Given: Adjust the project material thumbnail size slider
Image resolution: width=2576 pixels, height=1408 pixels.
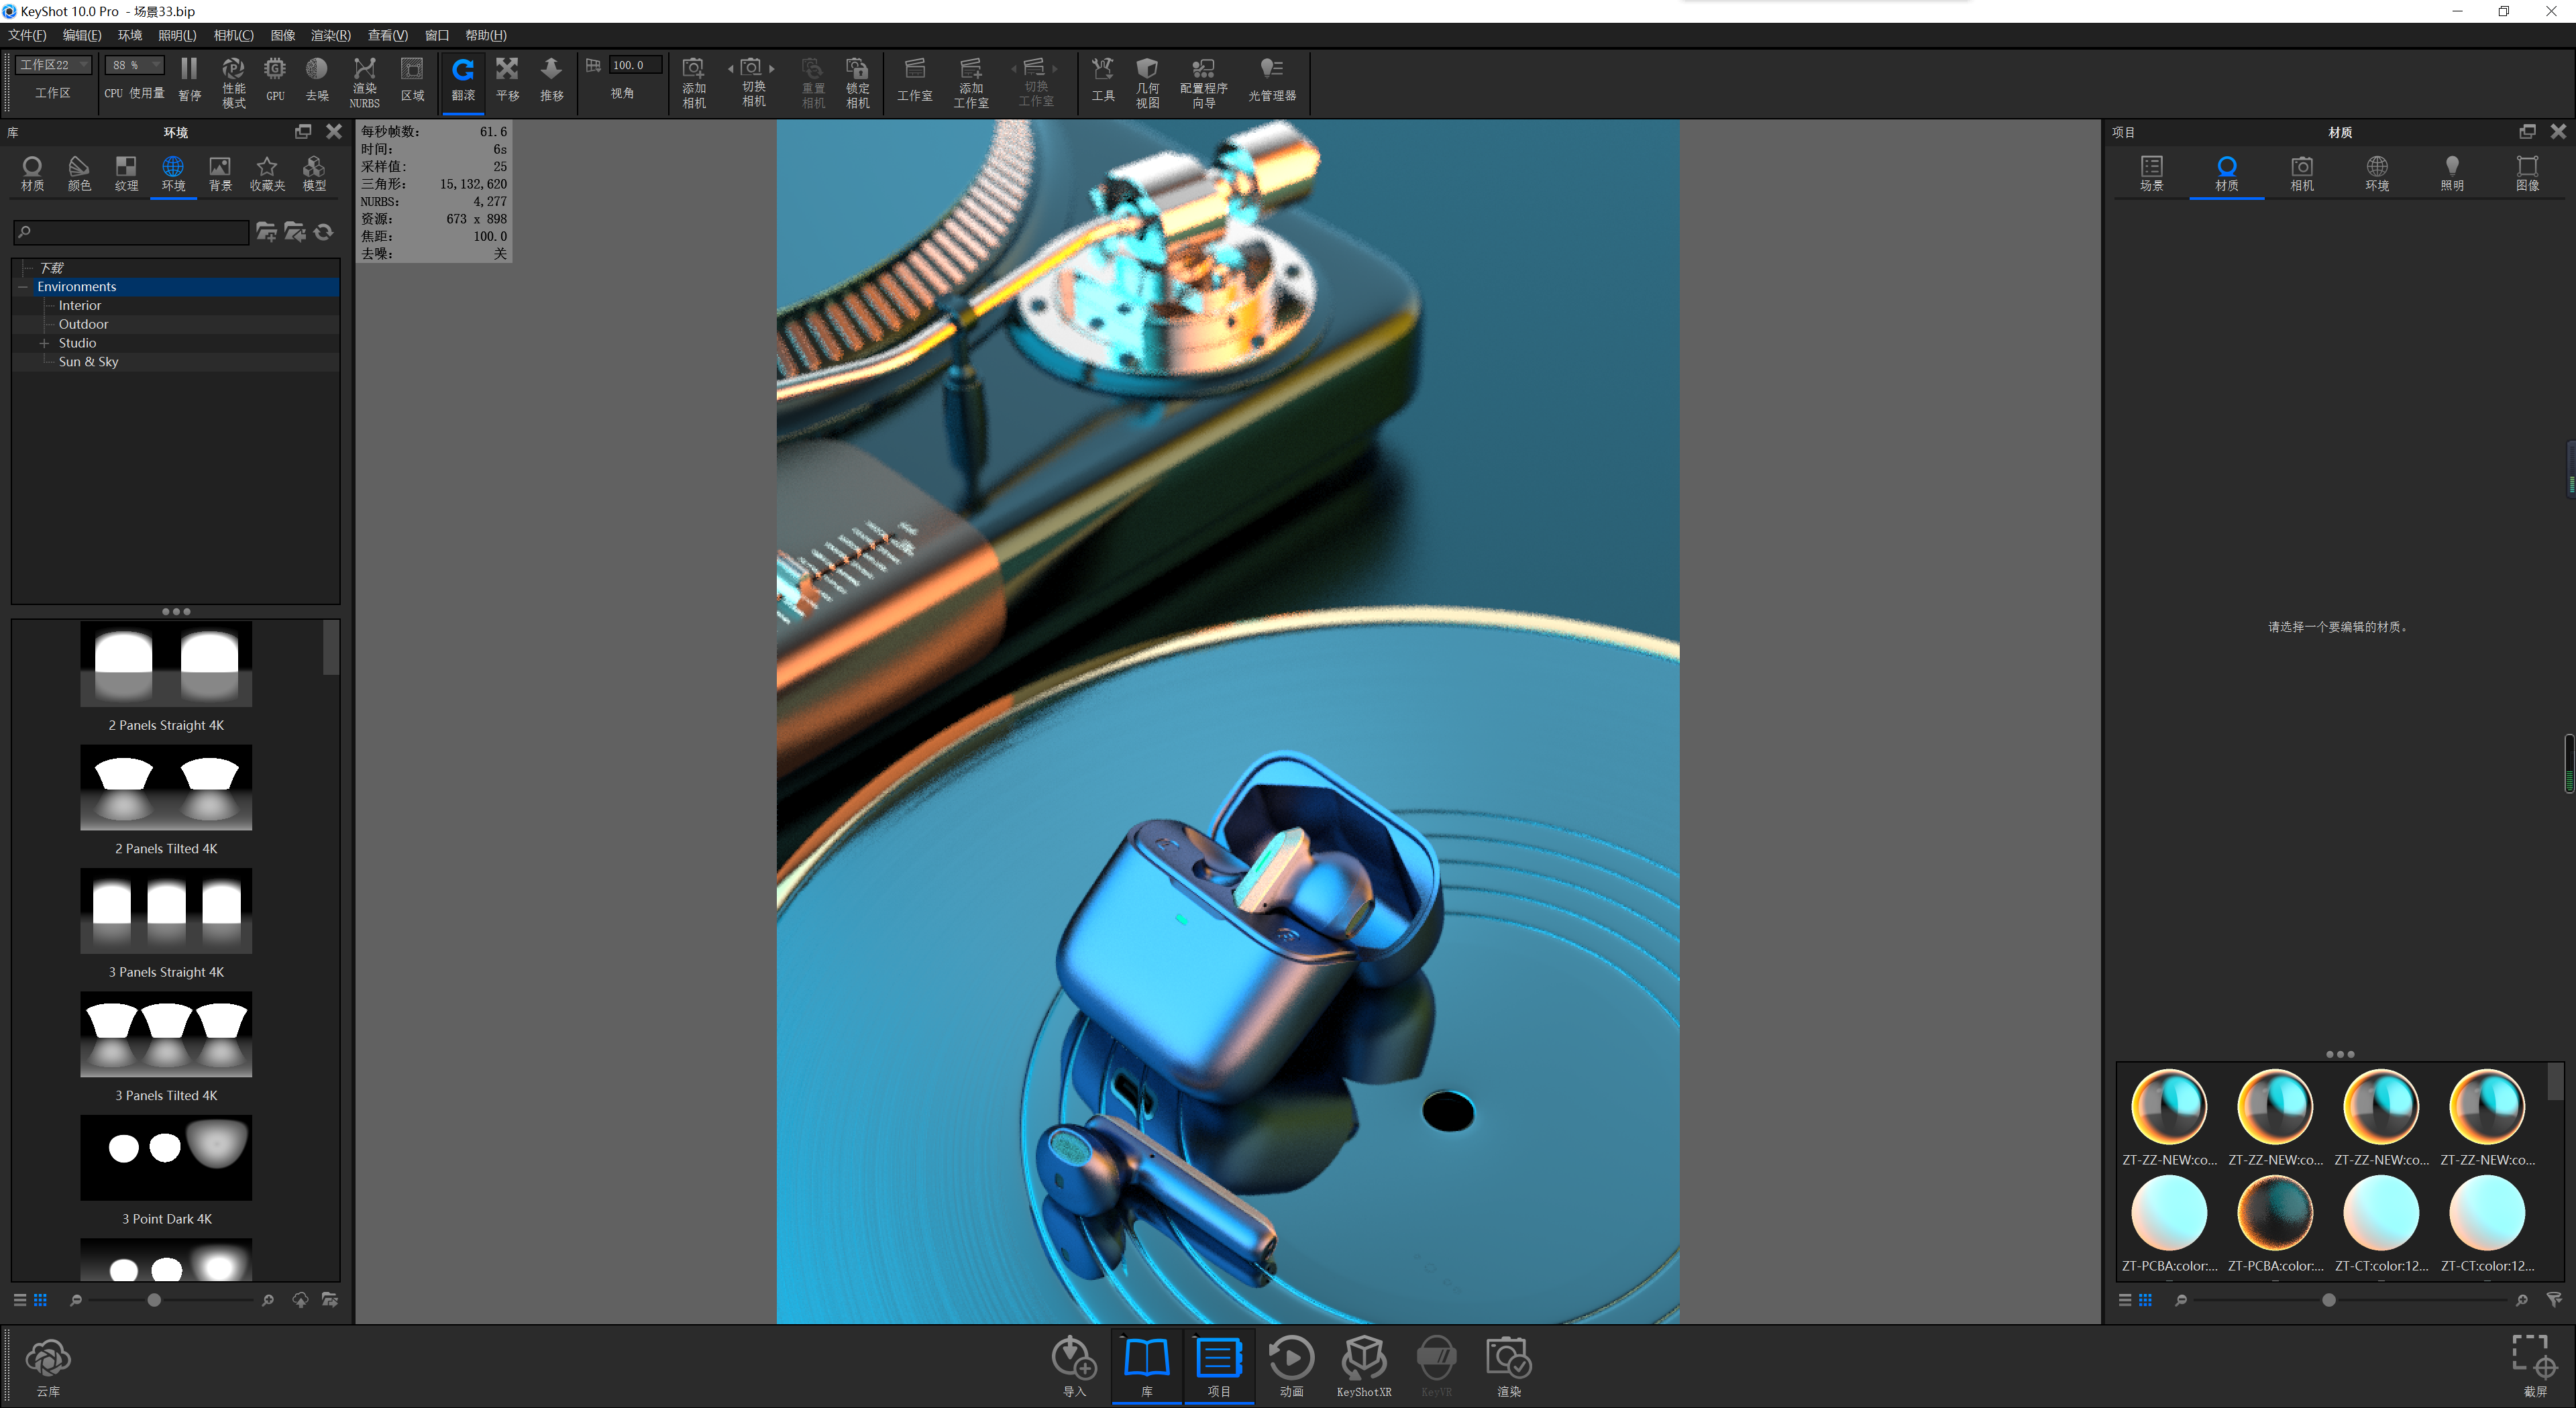Looking at the screenshot, I should [x=2328, y=1300].
